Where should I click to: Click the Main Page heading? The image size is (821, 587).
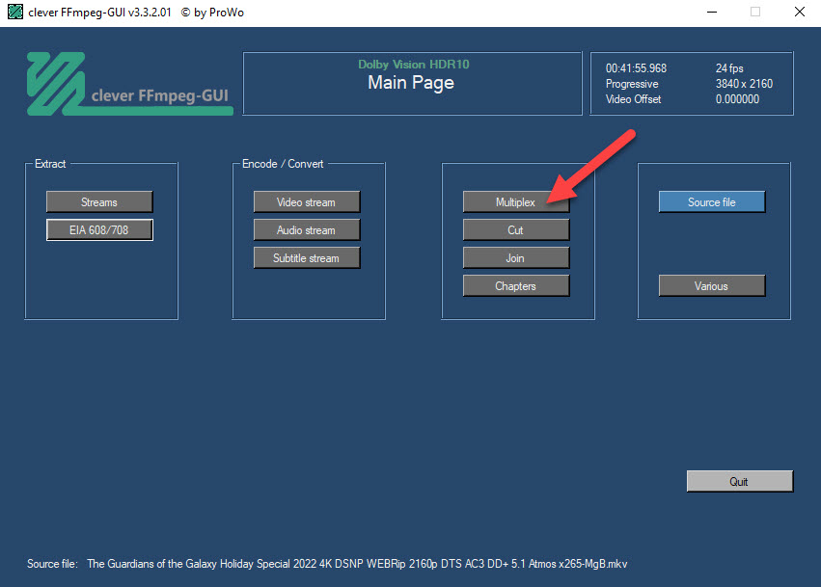(x=411, y=83)
